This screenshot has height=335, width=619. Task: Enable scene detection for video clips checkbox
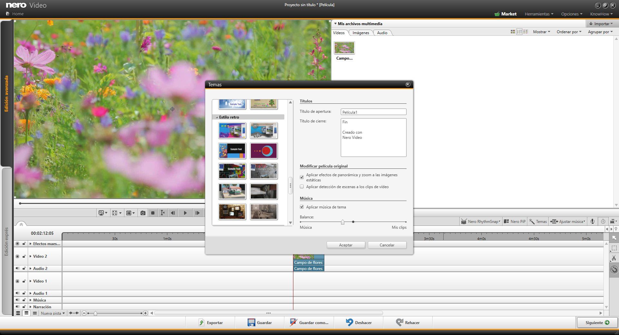[302, 187]
